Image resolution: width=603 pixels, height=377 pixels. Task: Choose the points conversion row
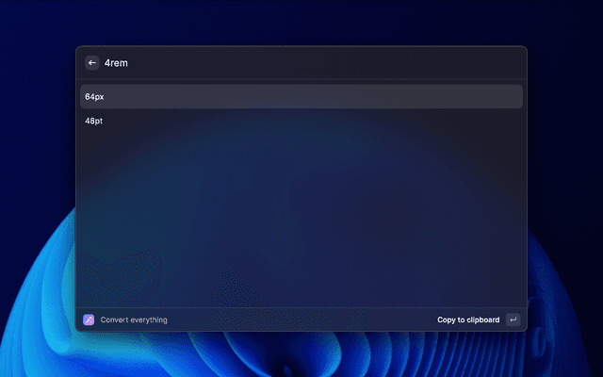point(301,121)
